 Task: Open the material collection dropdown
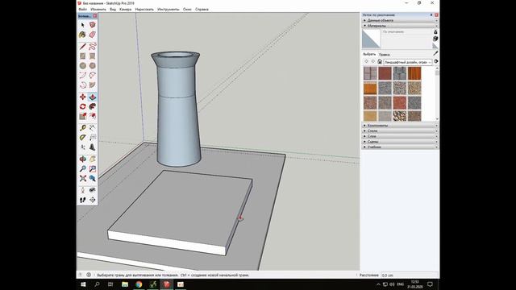coord(408,62)
